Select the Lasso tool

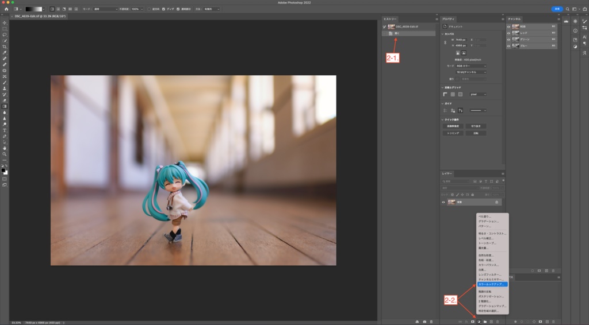pos(5,35)
